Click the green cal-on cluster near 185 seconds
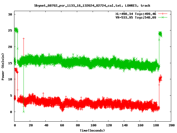The width and height of the screenshot is (177, 133). (x=160, y=34)
